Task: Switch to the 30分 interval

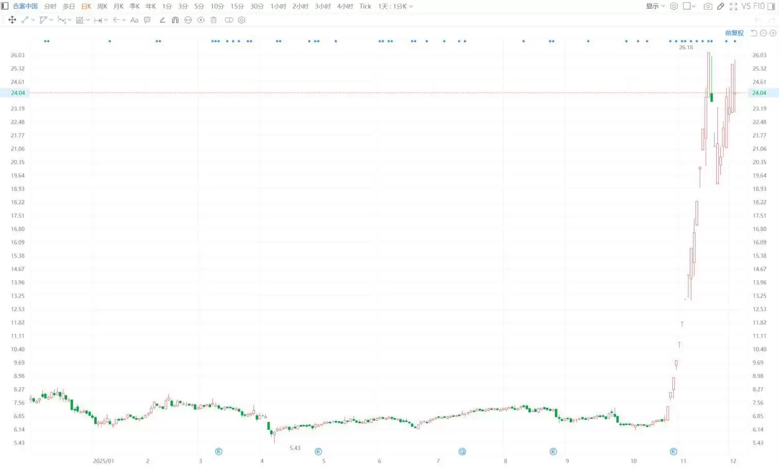Action: pos(257,6)
